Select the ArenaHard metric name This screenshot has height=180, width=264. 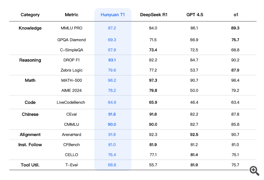coord(71,135)
